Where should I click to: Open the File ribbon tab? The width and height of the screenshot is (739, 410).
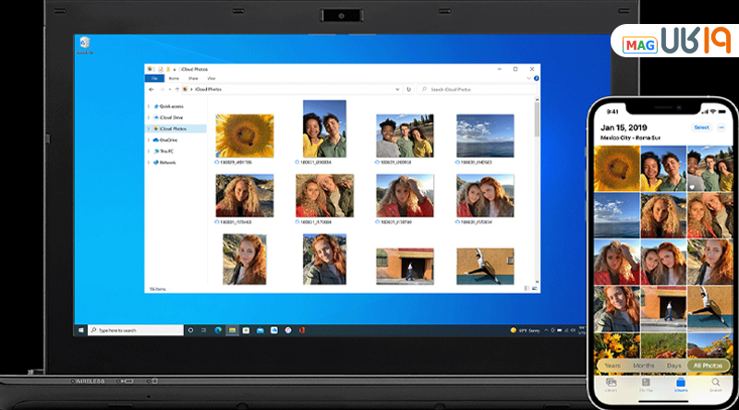[x=153, y=78]
